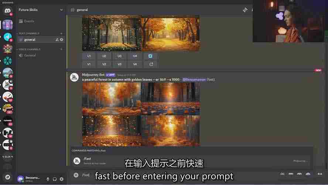Image resolution: width=328 pixels, height=185 pixels.
Task: Collapse the Voice Channels category
Action: [29, 49]
